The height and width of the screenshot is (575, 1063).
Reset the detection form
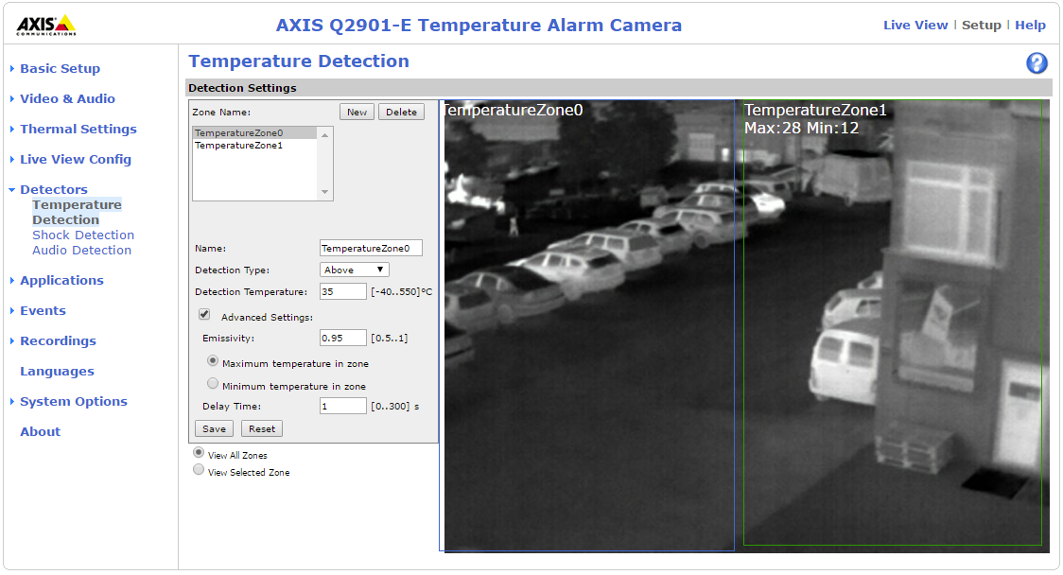tap(261, 427)
